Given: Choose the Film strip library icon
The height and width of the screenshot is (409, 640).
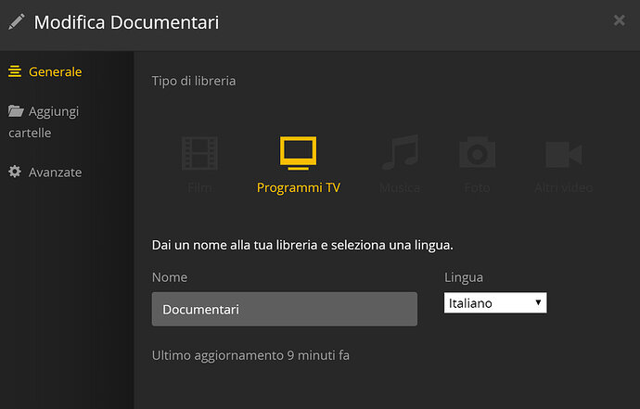Looking at the screenshot, I should [x=199, y=153].
